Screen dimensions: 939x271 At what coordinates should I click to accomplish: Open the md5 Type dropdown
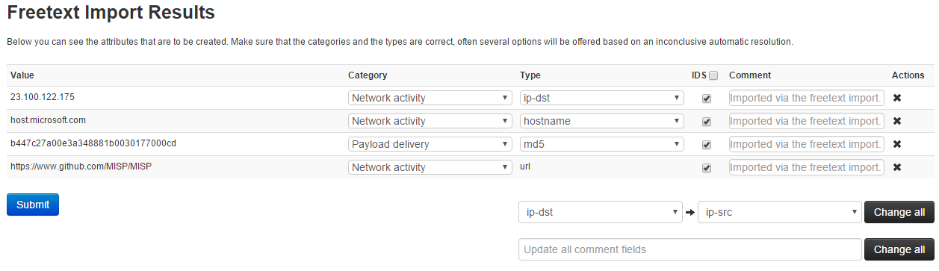point(602,144)
